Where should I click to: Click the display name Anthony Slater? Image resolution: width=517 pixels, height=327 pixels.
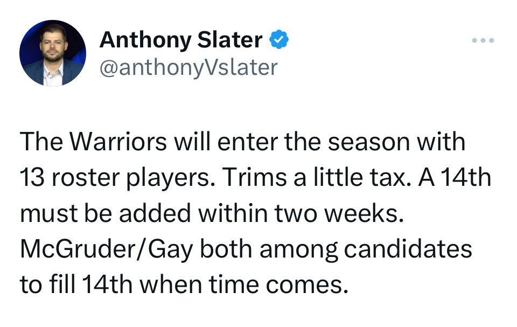[x=181, y=40]
